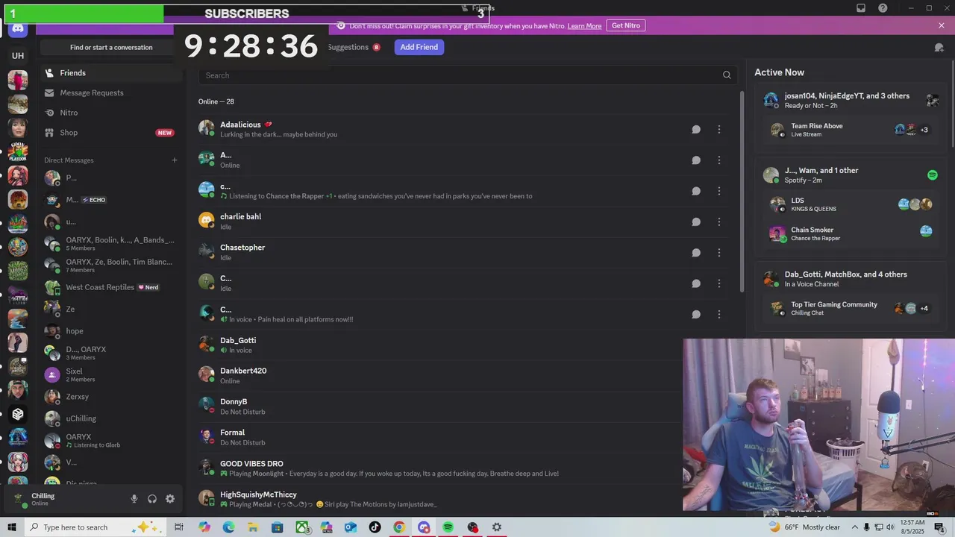Create a new DM with plus icon
The height and width of the screenshot is (537, 955).
(175, 160)
